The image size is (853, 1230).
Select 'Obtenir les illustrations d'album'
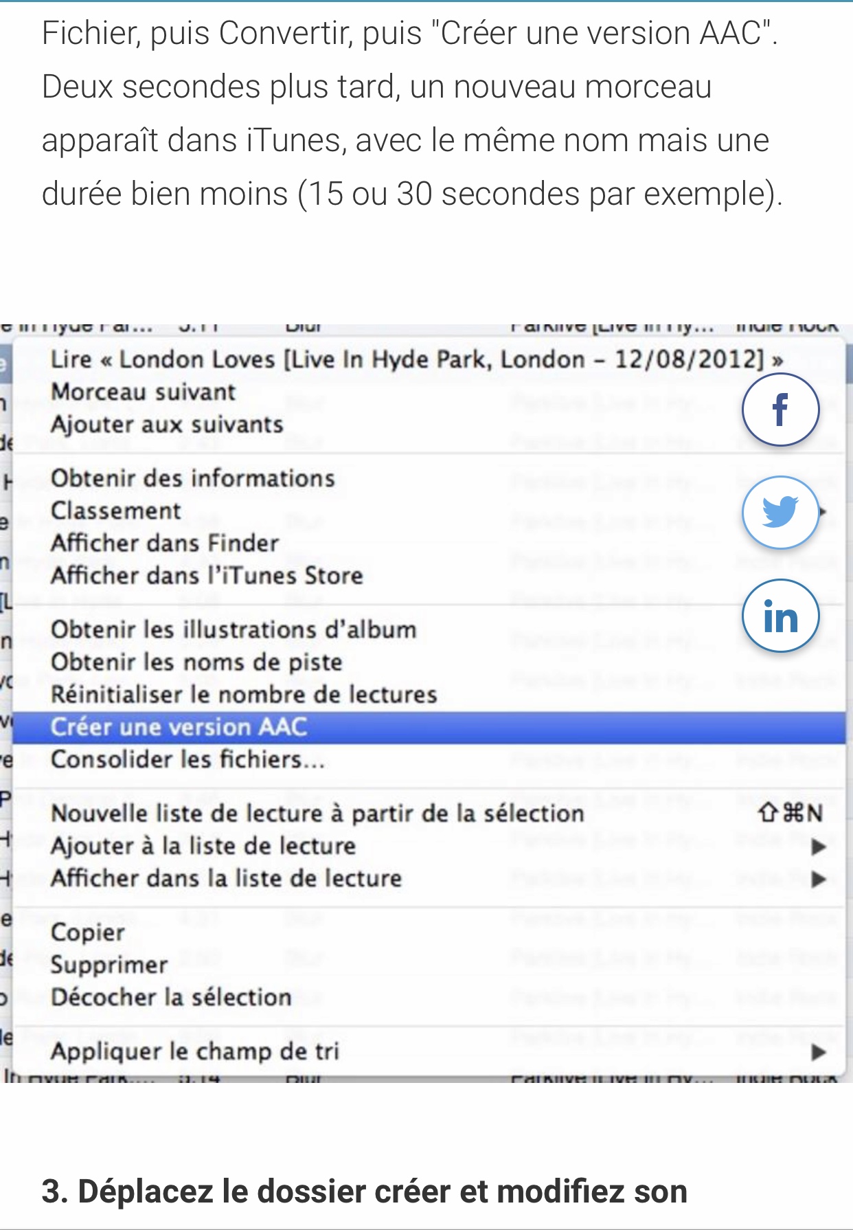[x=234, y=629]
